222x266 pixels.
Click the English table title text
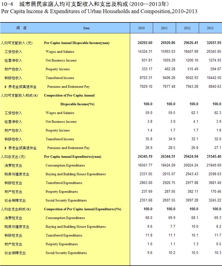(x=99, y=11)
